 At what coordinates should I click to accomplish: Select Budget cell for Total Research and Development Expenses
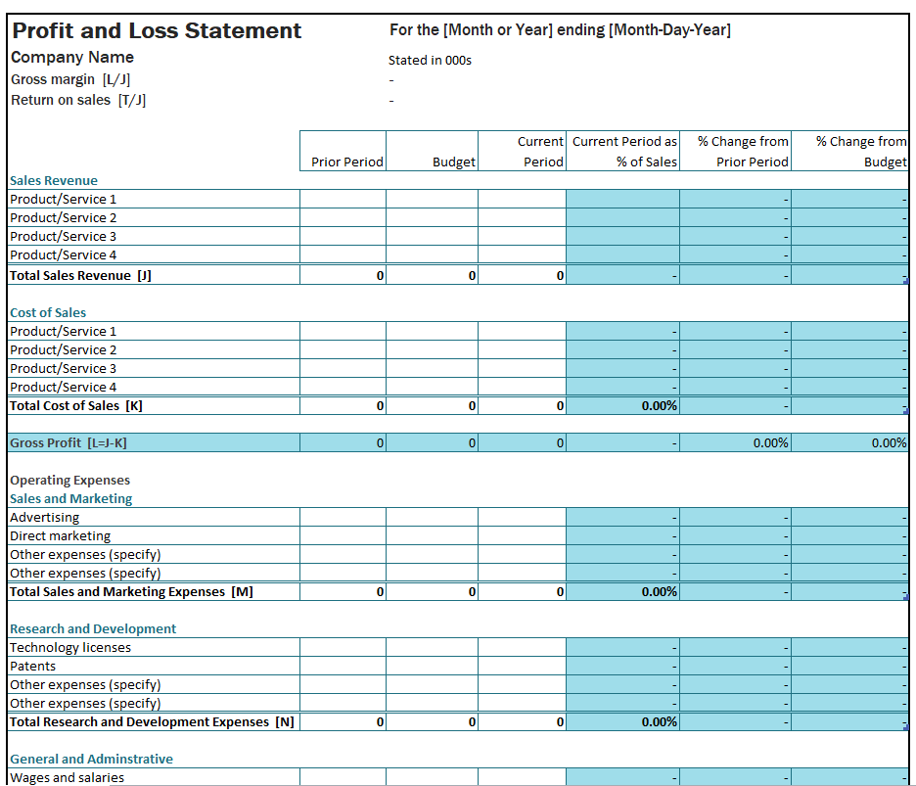432,721
